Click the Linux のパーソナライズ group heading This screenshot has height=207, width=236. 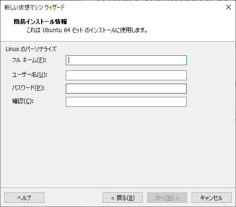pos(31,49)
